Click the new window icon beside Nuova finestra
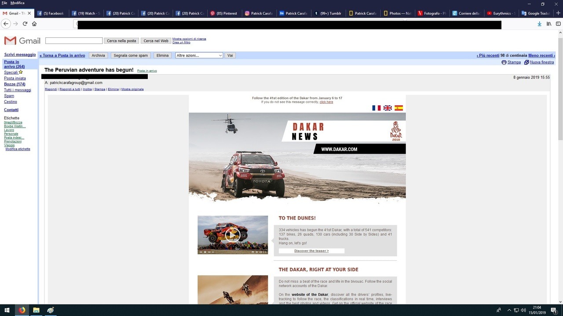 point(526,62)
